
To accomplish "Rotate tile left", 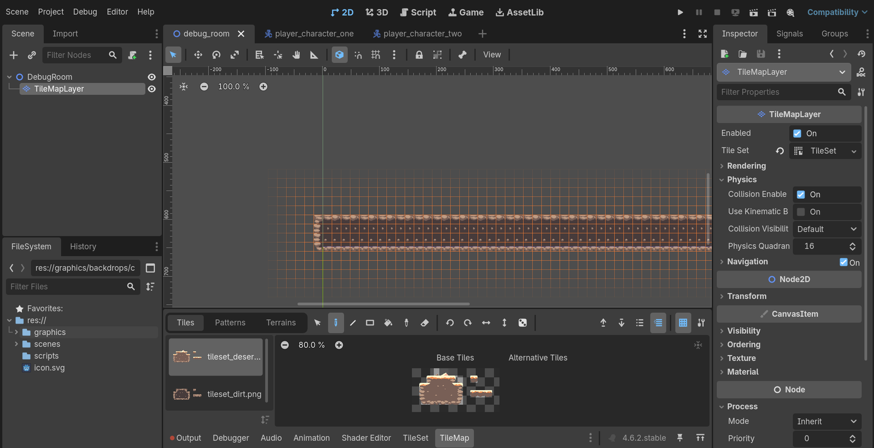I will click(x=450, y=323).
